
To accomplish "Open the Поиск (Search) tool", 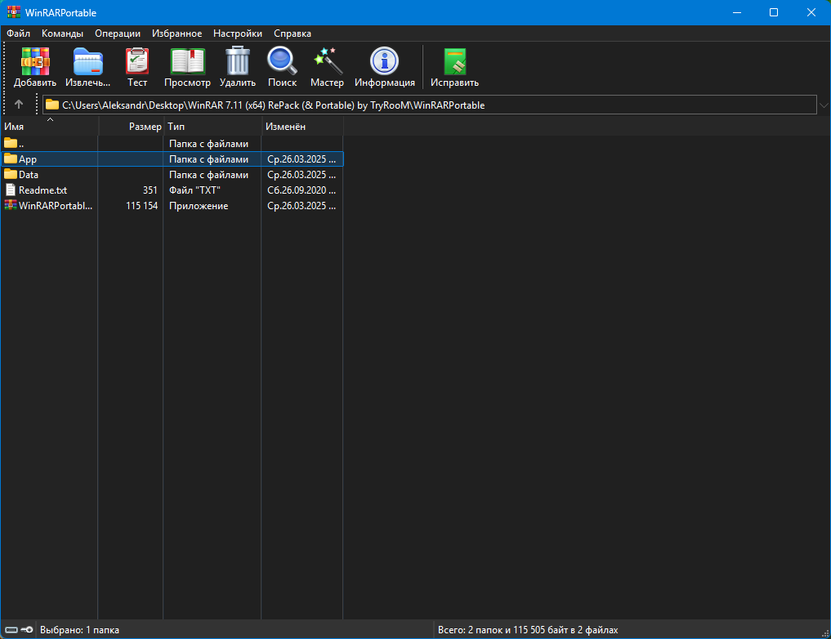I will tap(282, 67).
